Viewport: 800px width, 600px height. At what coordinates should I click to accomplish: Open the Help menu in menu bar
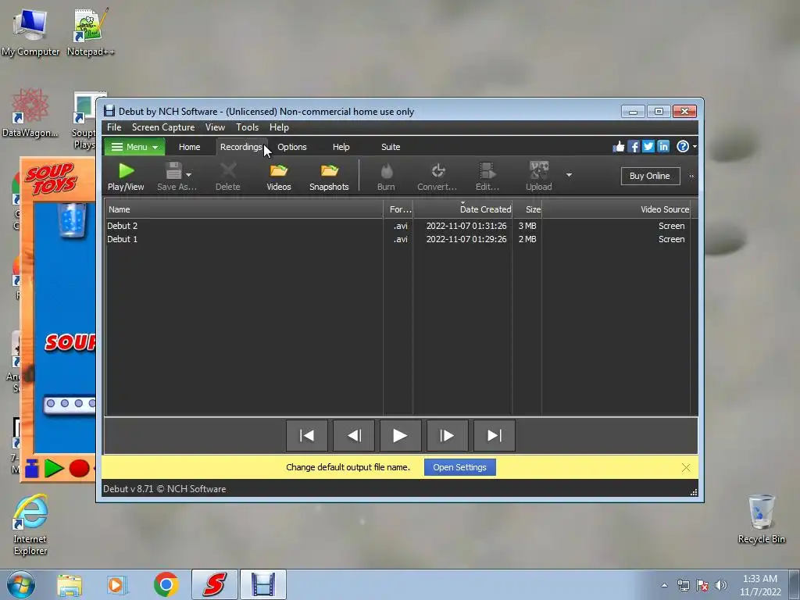click(x=279, y=127)
